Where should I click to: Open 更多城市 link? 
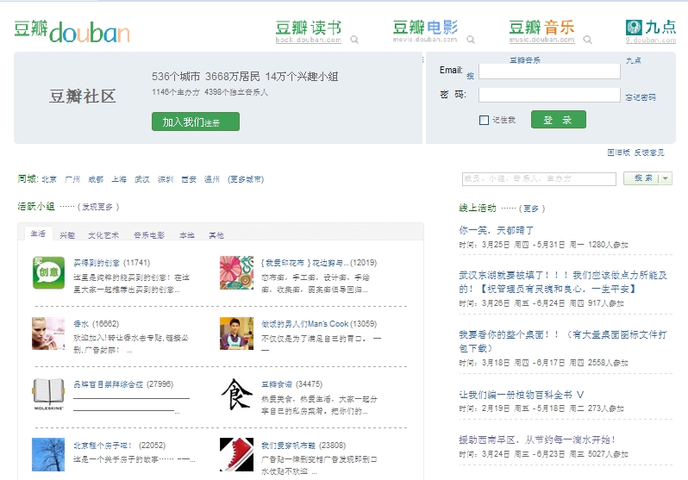click(246, 179)
